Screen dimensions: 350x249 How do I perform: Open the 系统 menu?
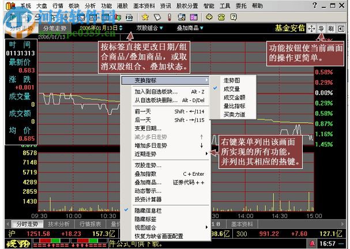(x=25, y=6)
